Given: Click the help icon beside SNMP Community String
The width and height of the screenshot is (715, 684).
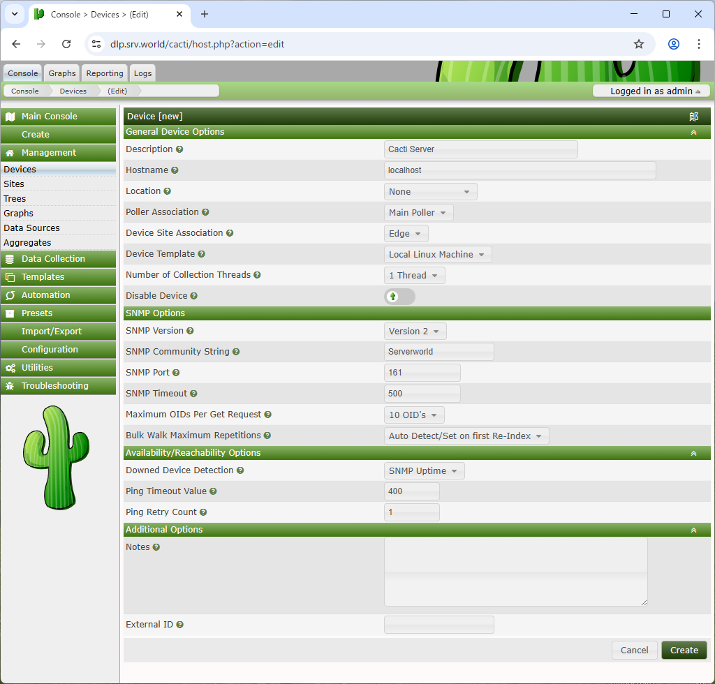Looking at the screenshot, I should pyautogui.click(x=236, y=352).
